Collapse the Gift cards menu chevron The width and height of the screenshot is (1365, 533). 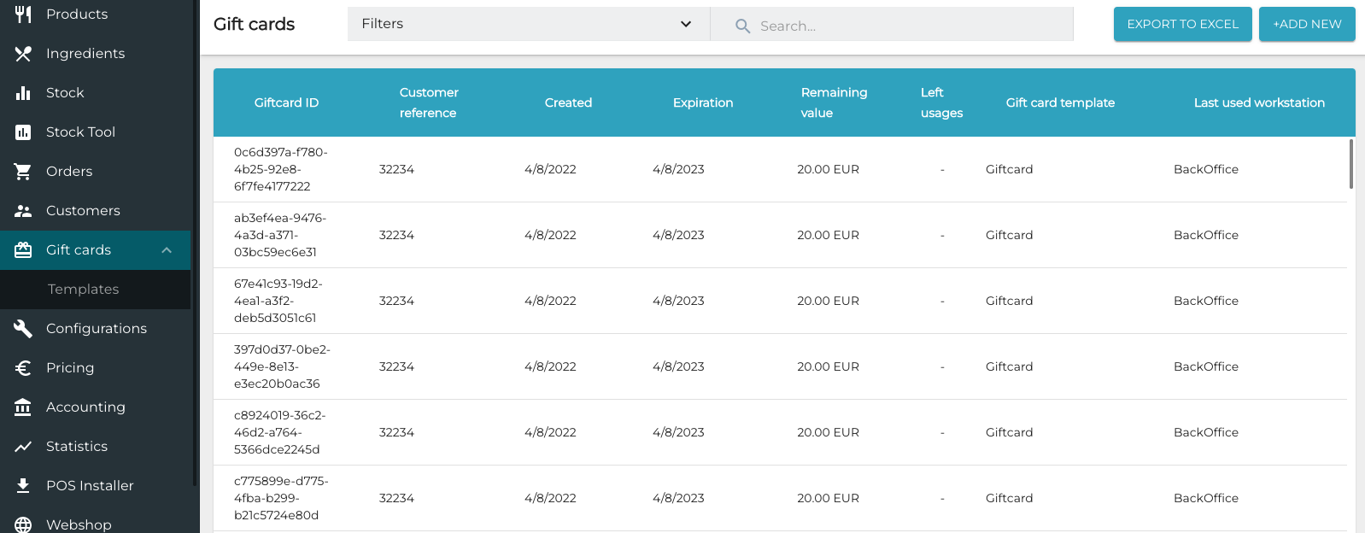pyautogui.click(x=167, y=249)
